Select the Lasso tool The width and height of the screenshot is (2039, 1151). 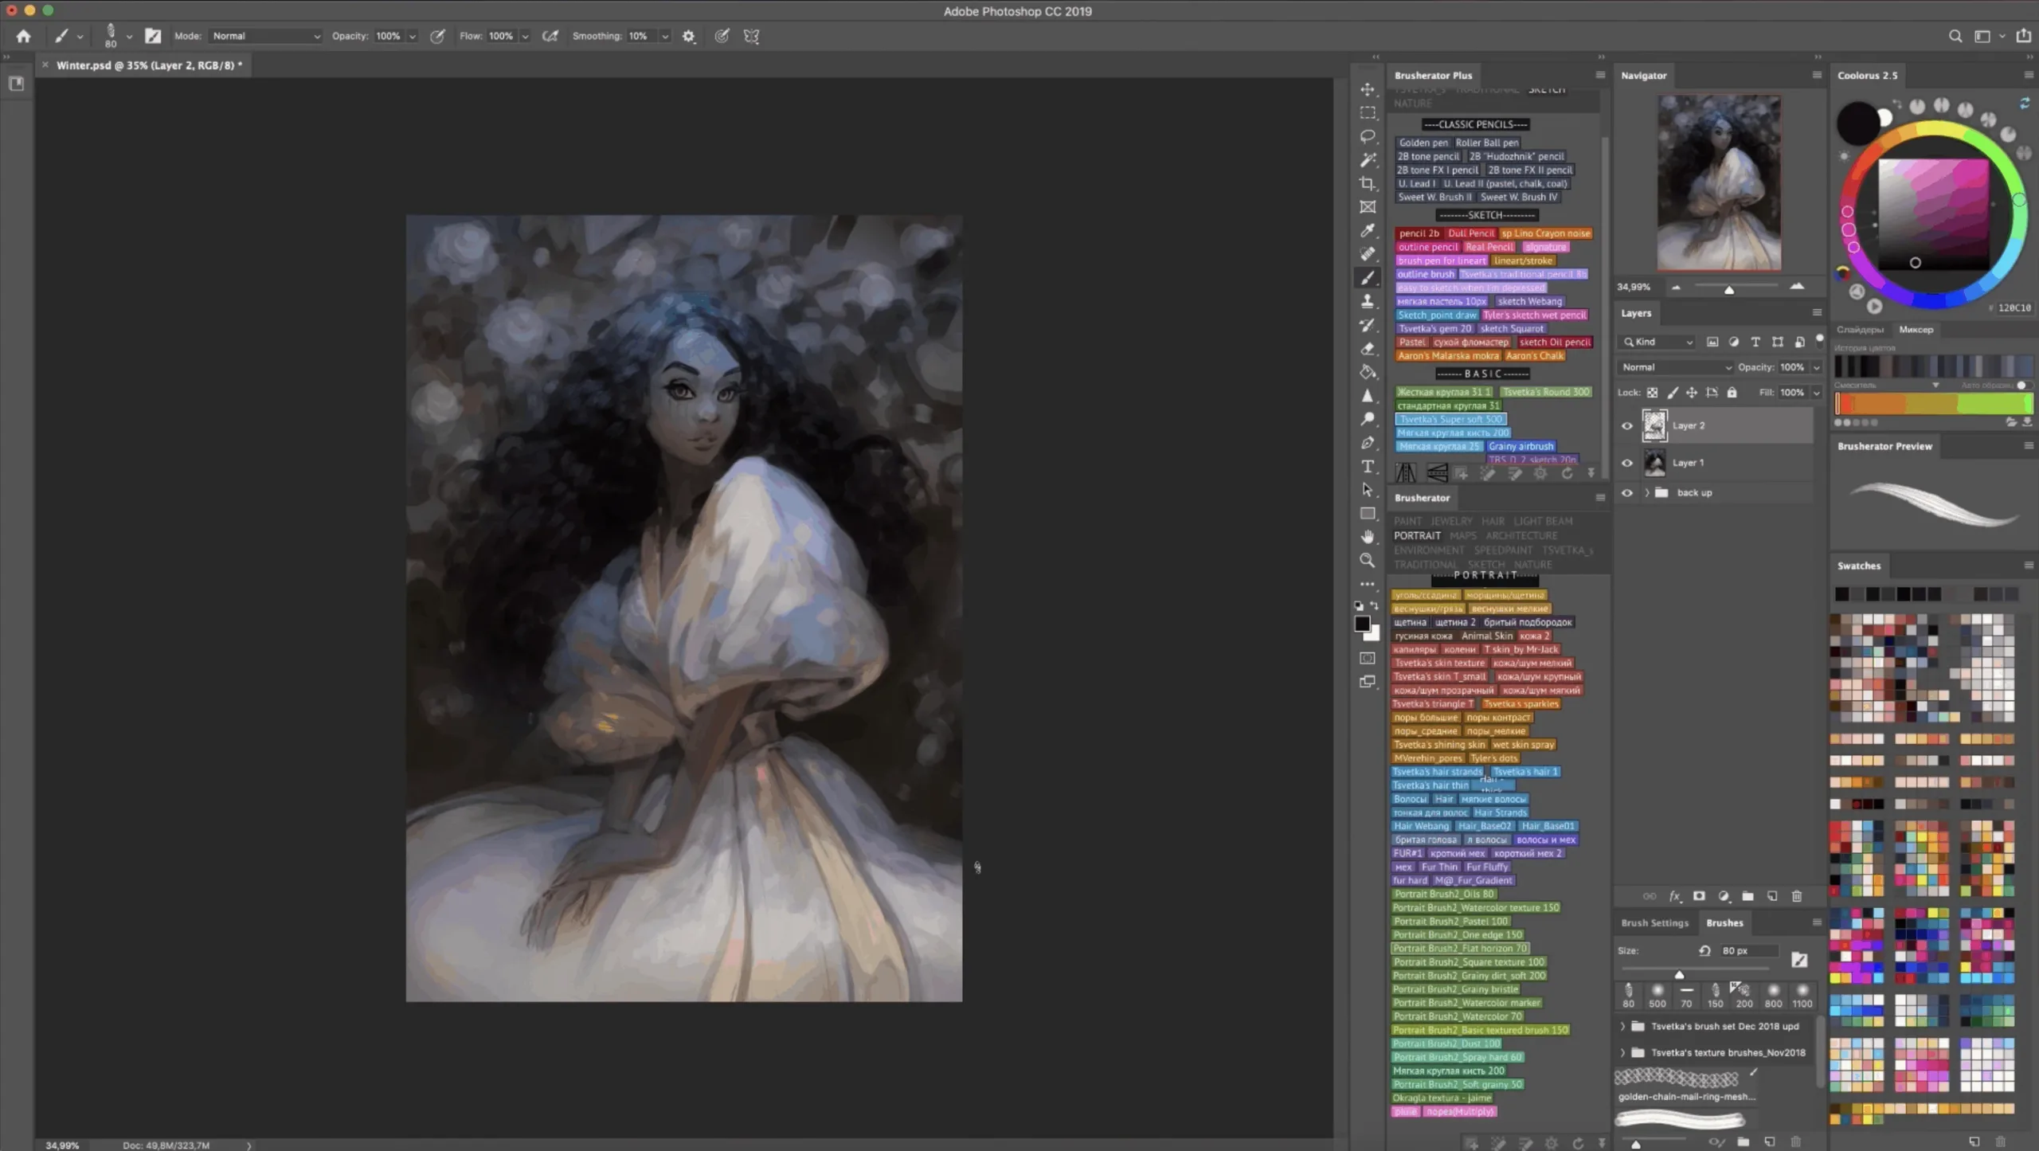[x=1368, y=135]
